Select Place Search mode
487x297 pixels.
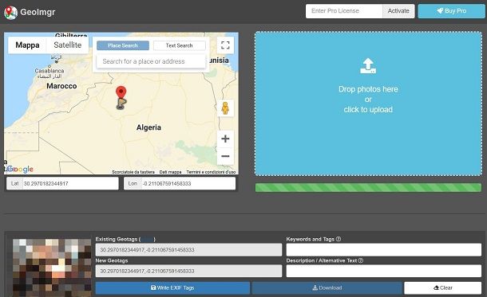click(x=123, y=45)
